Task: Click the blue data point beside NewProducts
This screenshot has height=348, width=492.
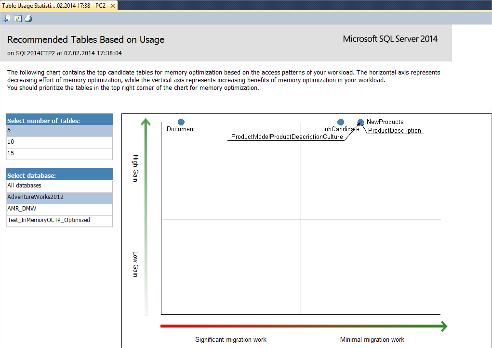Action: 360,122
